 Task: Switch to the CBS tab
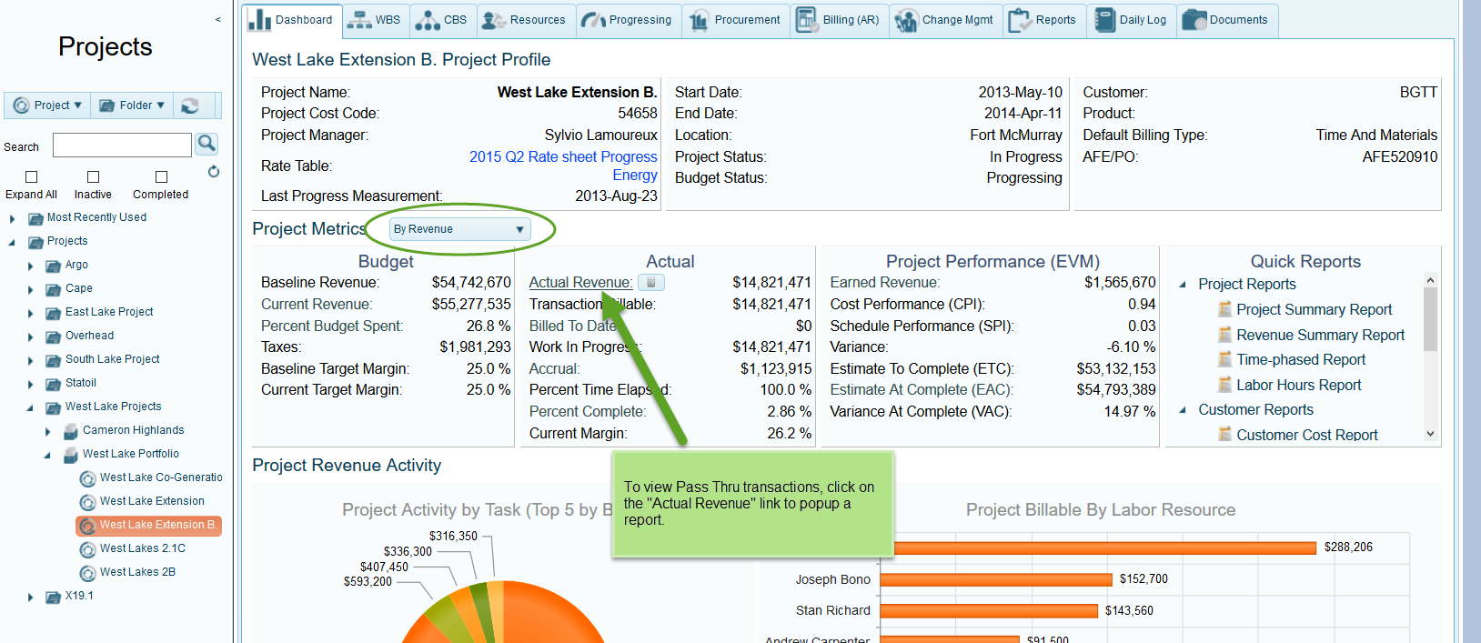point(442,20)
